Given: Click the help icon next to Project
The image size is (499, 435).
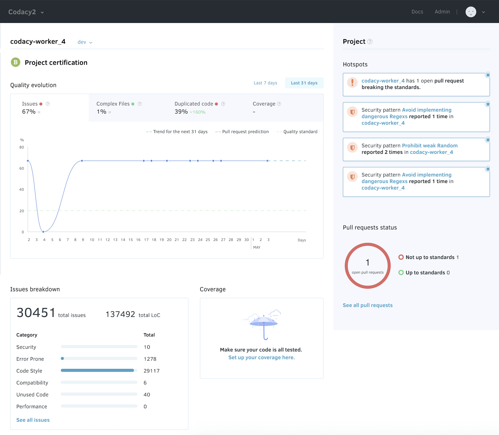Looking at the screenshot, I should pyautogui.click(x=370, y=42).
